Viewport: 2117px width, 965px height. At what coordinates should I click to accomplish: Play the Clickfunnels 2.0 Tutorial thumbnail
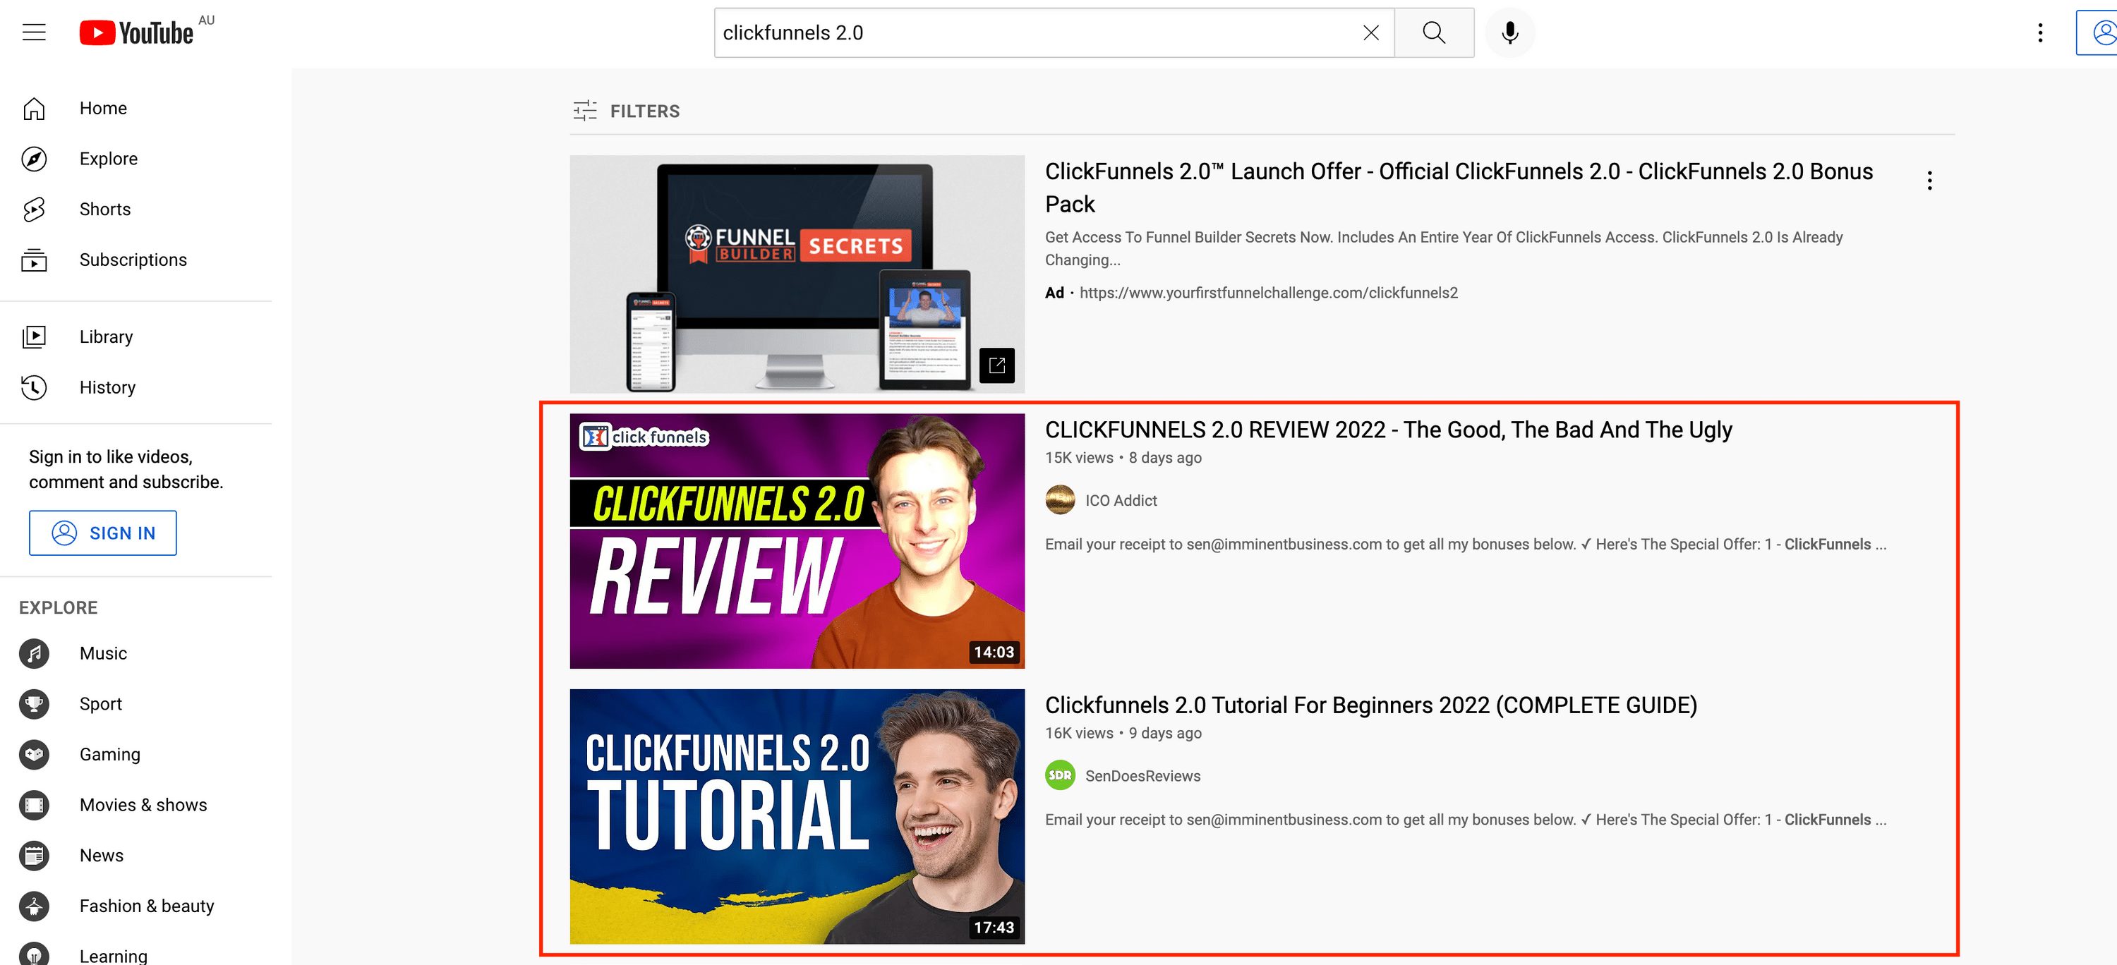coord(797,816)
